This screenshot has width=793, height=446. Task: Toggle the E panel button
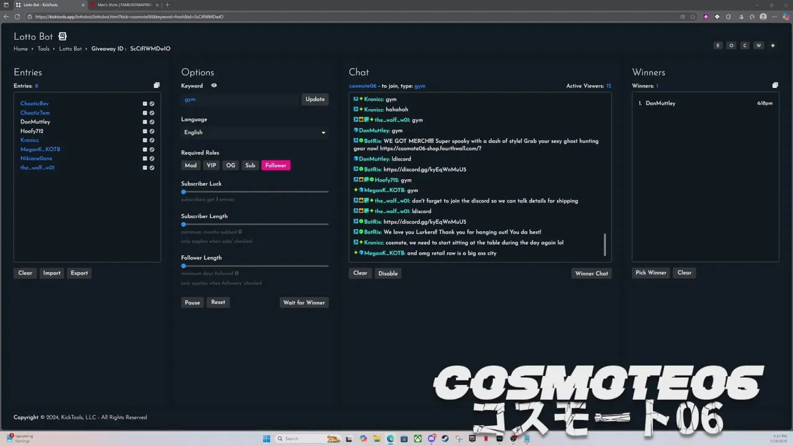(x=718, y=45)
